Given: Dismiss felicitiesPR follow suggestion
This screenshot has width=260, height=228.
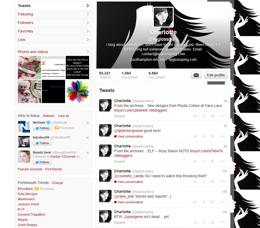Looking at the screenshot, I should (88, 138).
